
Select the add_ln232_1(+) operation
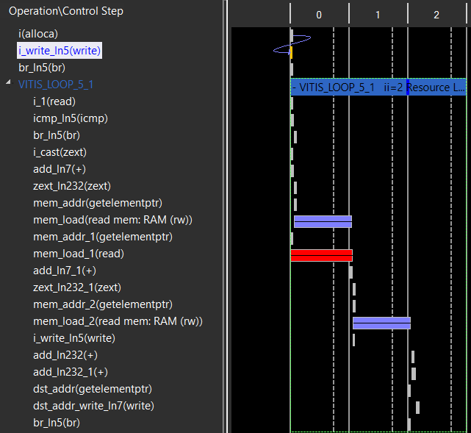(71, 372)
